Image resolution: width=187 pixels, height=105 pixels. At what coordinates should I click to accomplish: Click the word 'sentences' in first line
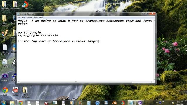[x=115, y=21]
